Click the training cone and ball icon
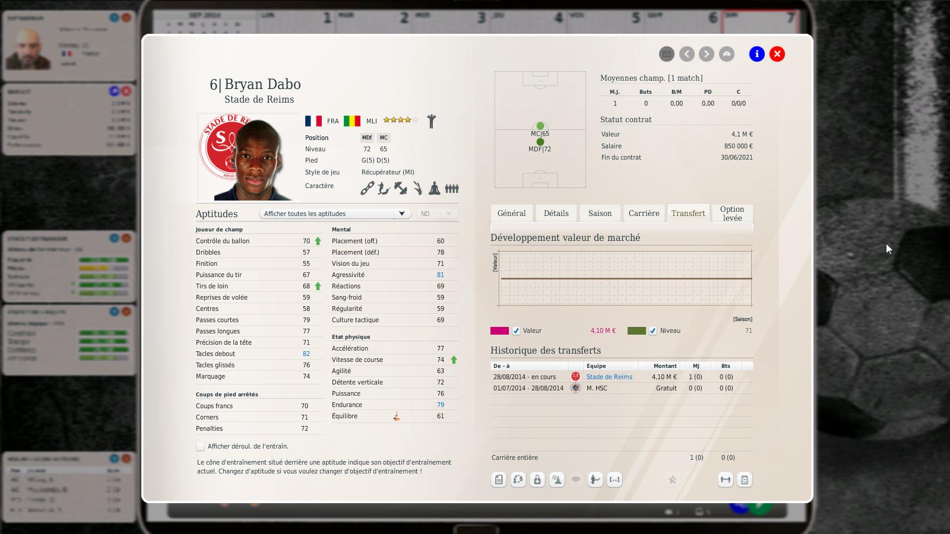This screenshot has width=950, height=534. click(x=557, y=479)
